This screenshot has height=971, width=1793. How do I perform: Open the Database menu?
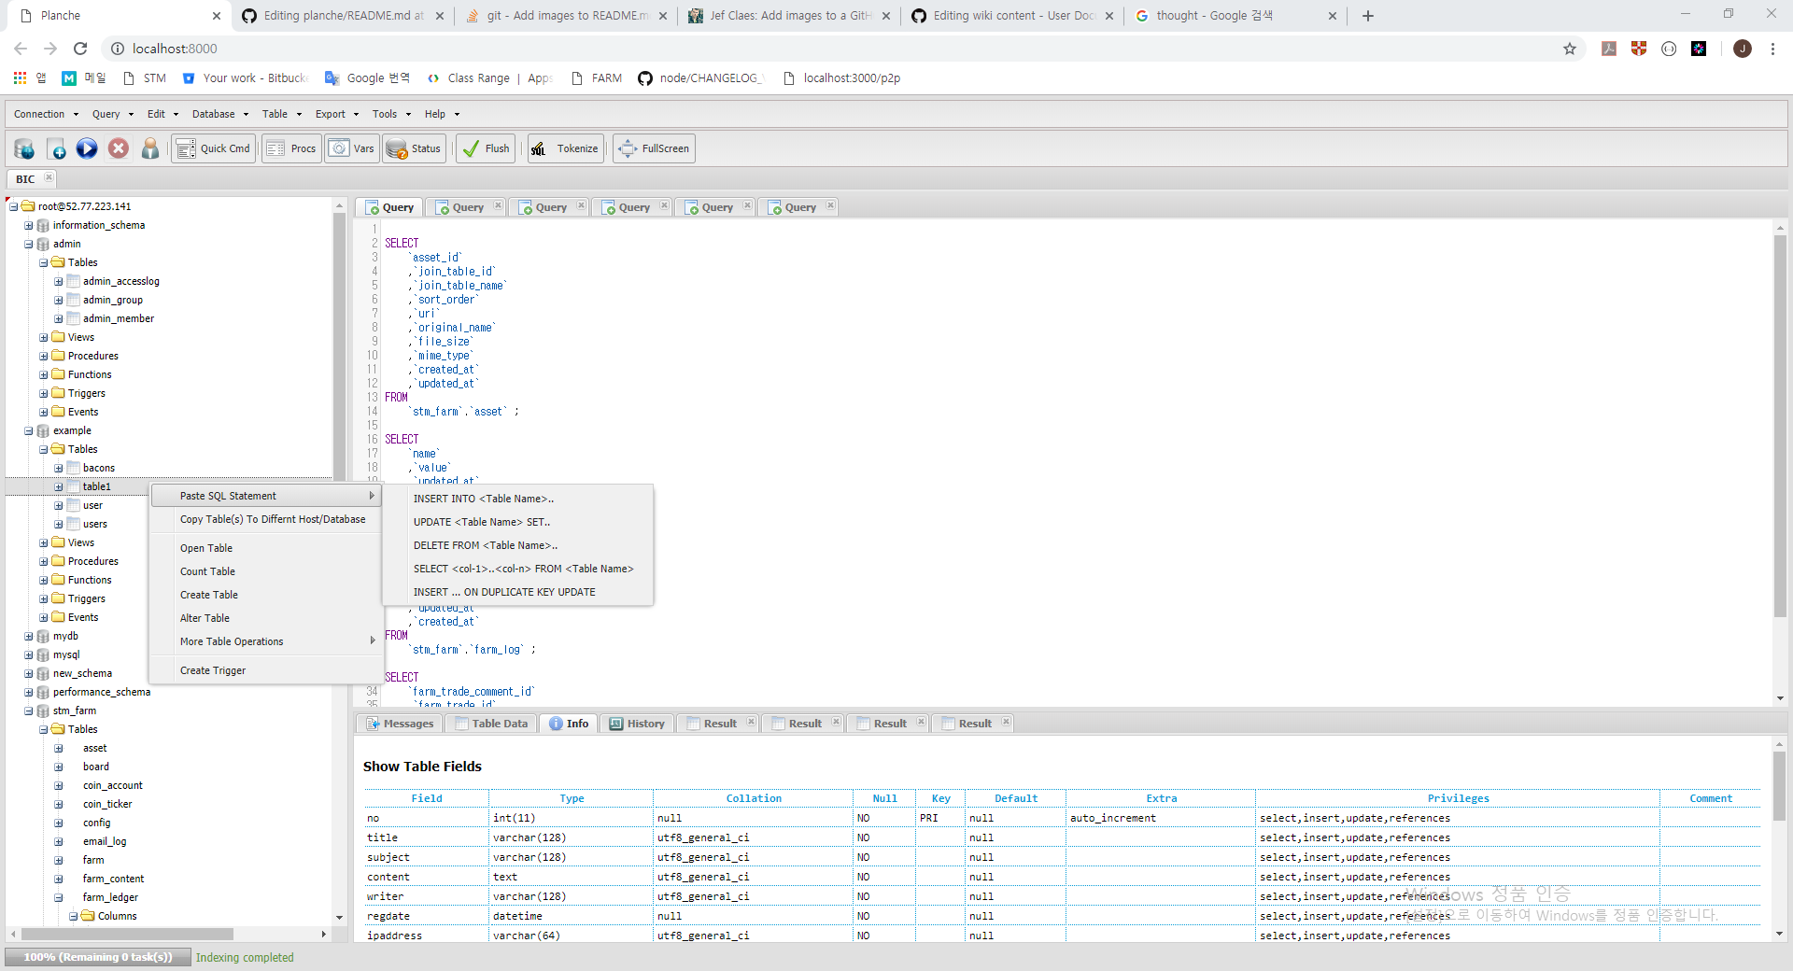click(x=220, y=114)
